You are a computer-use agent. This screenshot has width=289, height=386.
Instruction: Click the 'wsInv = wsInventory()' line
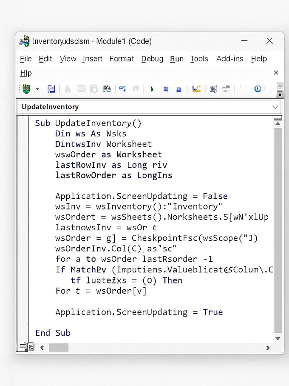139,206
